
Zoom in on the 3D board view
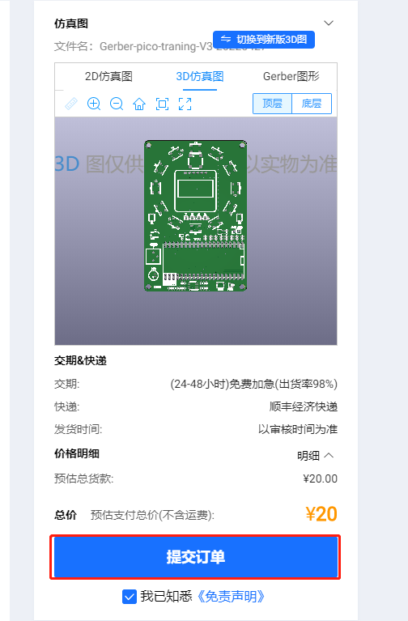[94, 104]
